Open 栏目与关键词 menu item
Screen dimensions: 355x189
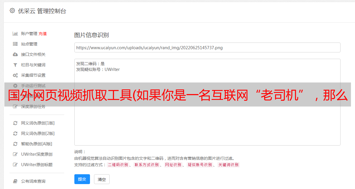(33, 65)
